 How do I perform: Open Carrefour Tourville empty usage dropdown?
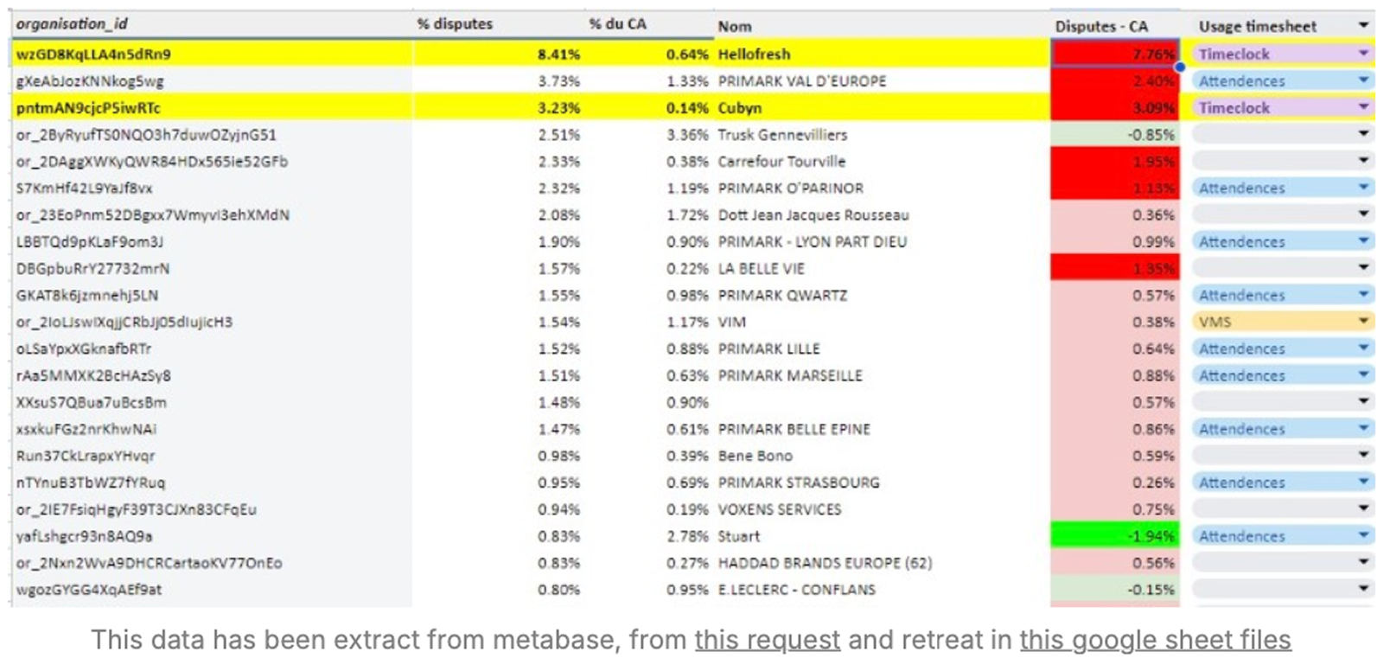1363,161
